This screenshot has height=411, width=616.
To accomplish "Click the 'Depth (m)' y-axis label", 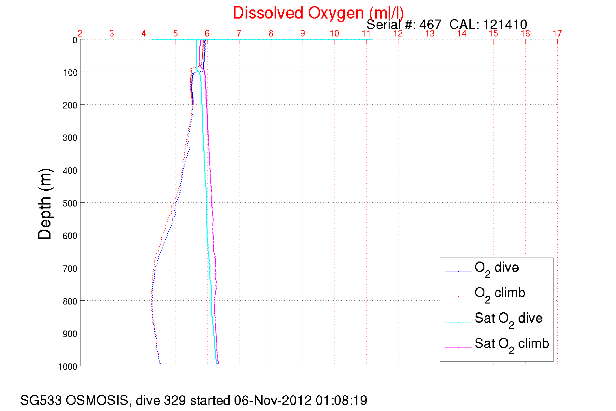I will pyautogui.click(x=45, y=204).
